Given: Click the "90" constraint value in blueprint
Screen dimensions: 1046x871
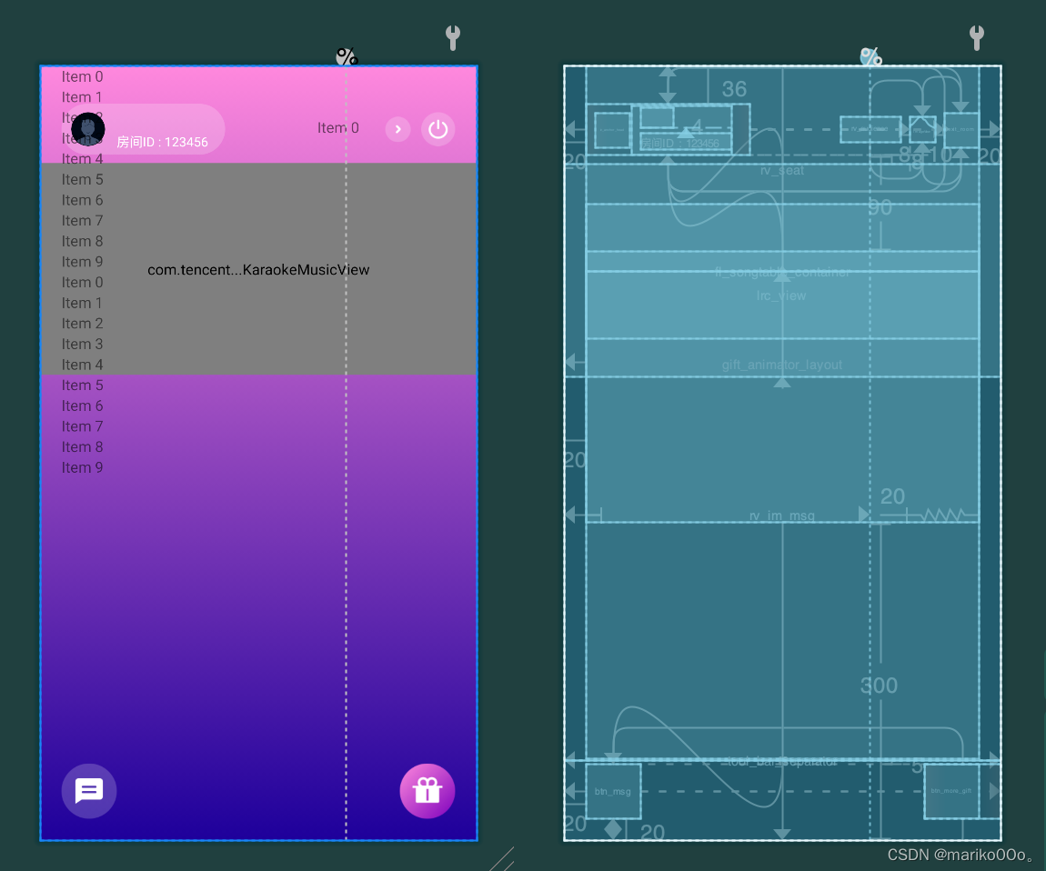Looking at the screenshot, I should tap(880, 207).
